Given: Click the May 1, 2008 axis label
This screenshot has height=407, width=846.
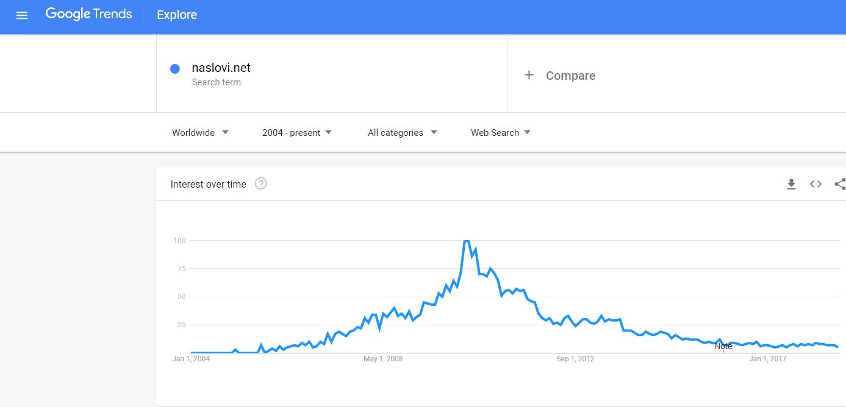Looking at the screenshot, I should point(383,359).
